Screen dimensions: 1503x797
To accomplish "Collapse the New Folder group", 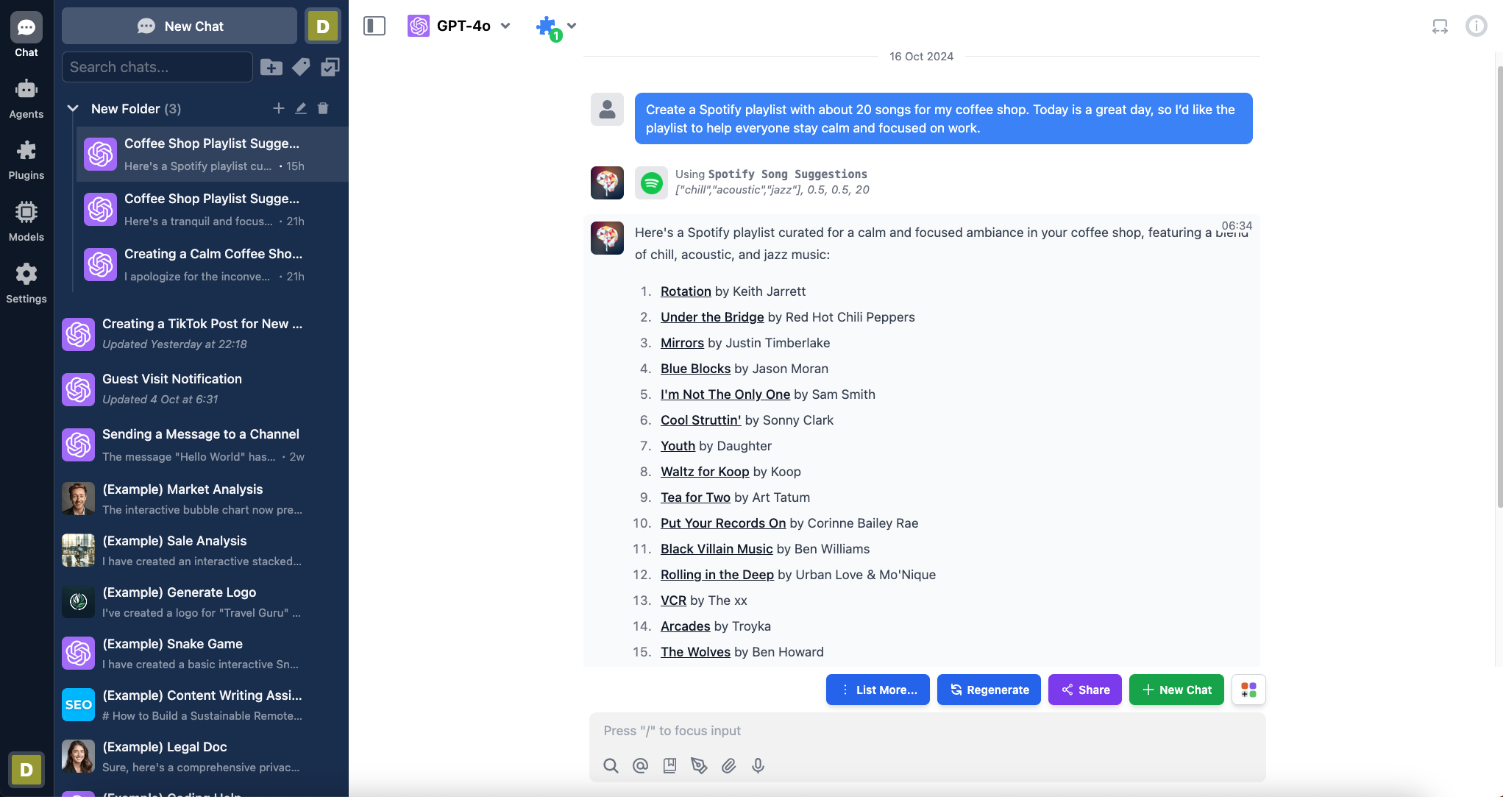I will pyautogui.click(x=73, y=109).
